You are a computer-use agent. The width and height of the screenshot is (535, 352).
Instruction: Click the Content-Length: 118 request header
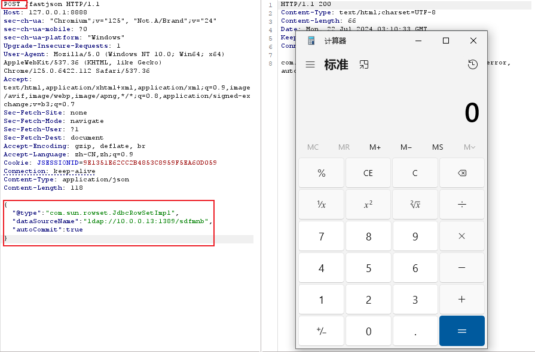click(43, 188)
